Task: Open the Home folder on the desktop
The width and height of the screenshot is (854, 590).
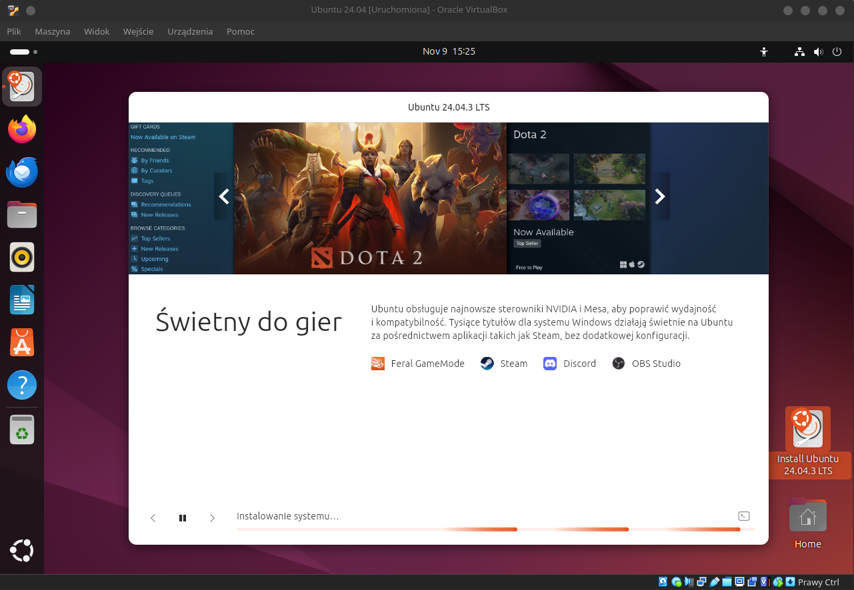Action: click(x=808, y=524)
